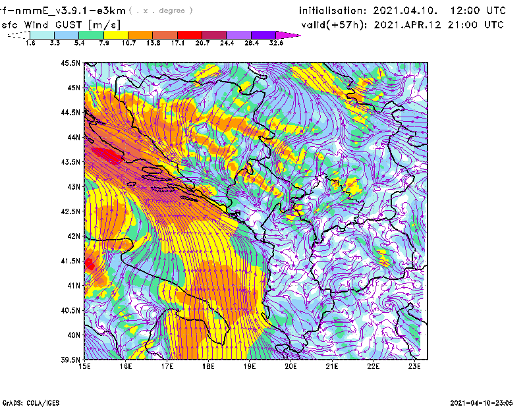Click the 43N latitude label
This screenshot has height=407, width=527.
[74, 186]
